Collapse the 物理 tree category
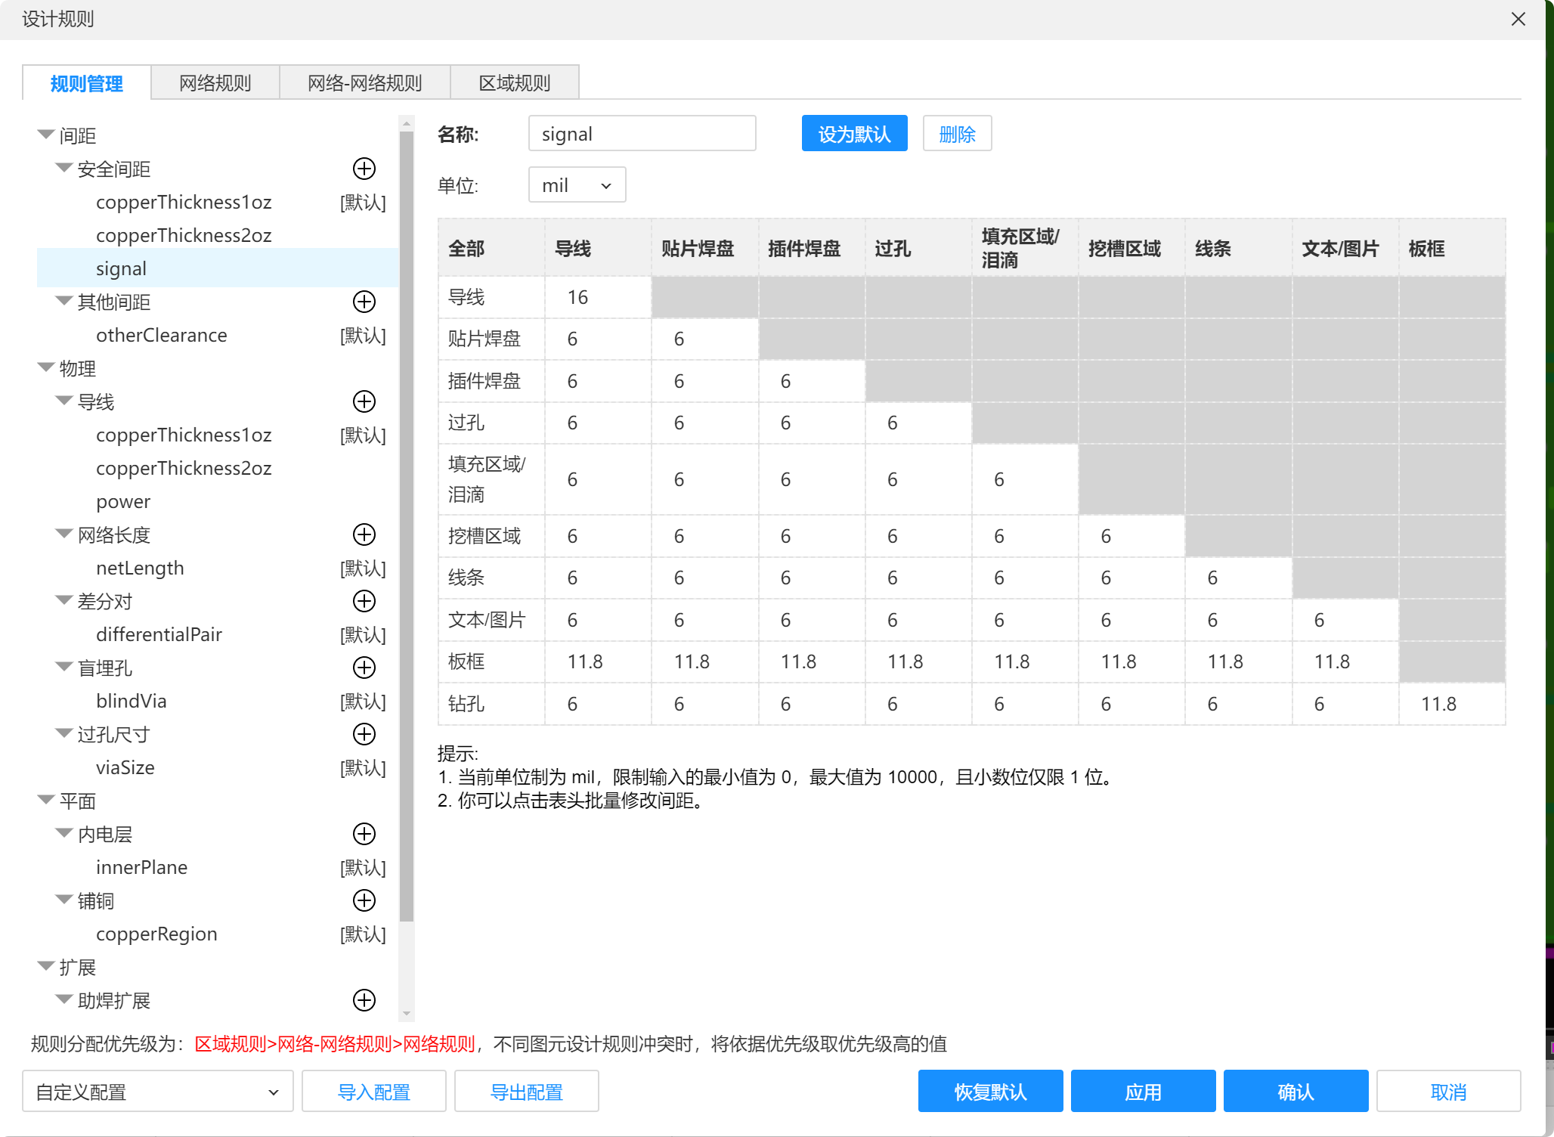The height and width of the screenshot is (1137, 1554). 46,368
